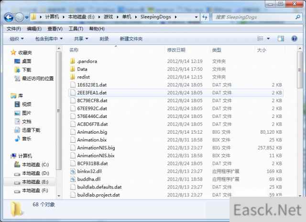Open the .pandora folder icon
The height and width of the screenshot is (222, 306).
73,61
